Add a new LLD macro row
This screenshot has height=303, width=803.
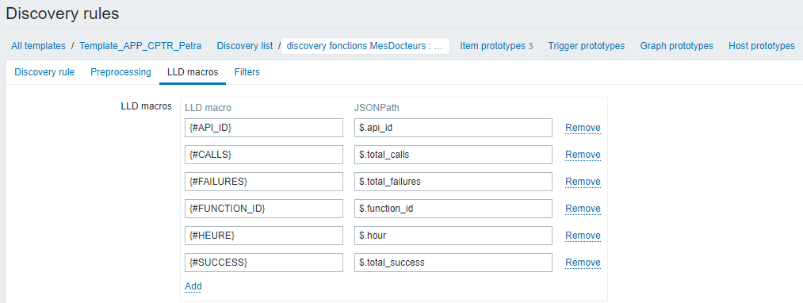tap(193, 286)
